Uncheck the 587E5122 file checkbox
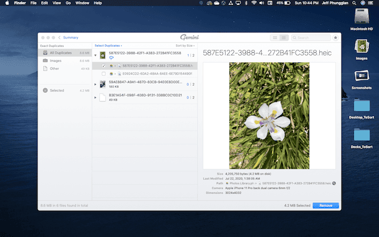The height and width of the screenshot is (237, 379). [x=103, y=65]
